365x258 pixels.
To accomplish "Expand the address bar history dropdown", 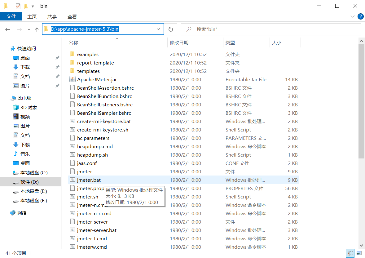I will (x=158, y=29).
